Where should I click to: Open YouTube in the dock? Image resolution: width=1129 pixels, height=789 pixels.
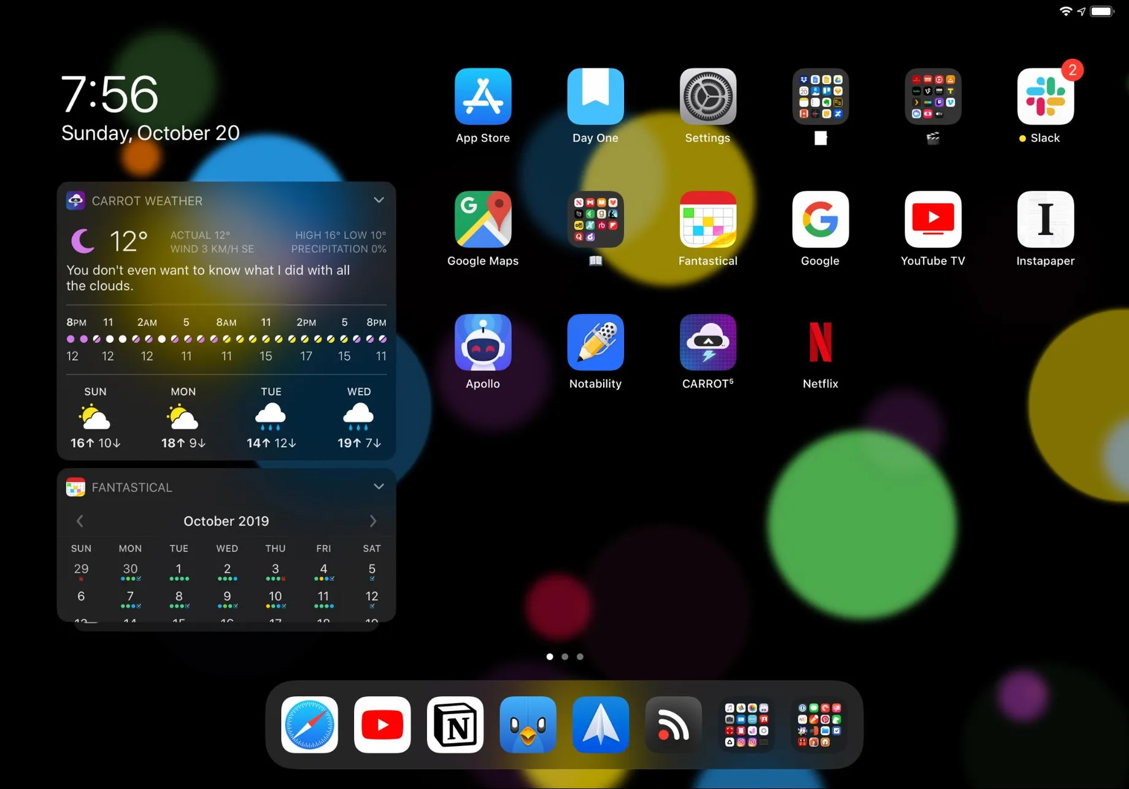tap(382, 725)
